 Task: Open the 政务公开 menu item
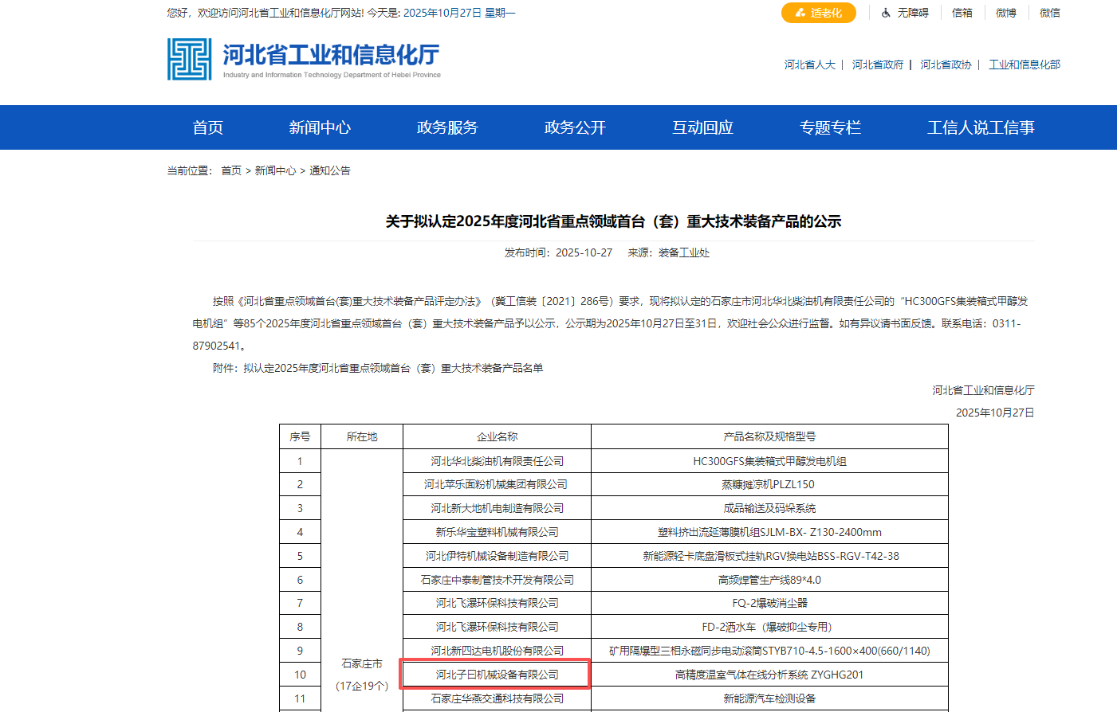(574, 127)
